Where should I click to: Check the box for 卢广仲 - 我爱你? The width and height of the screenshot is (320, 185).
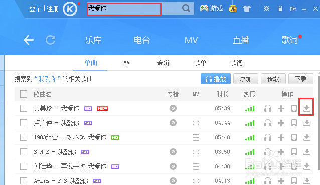[x=24, y=123]
